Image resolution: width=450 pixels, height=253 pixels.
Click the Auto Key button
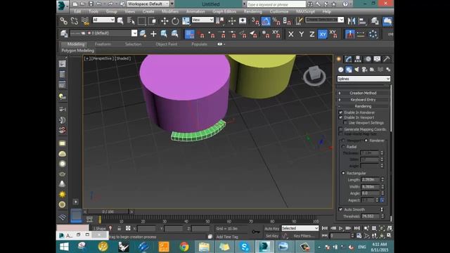click(272, 228)
